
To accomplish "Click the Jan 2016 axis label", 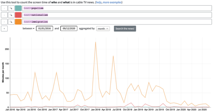I will click(10, 110).
